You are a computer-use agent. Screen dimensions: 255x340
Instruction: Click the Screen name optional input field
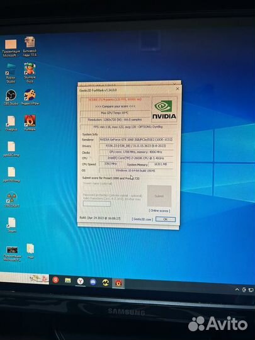(x=97, y=188)
